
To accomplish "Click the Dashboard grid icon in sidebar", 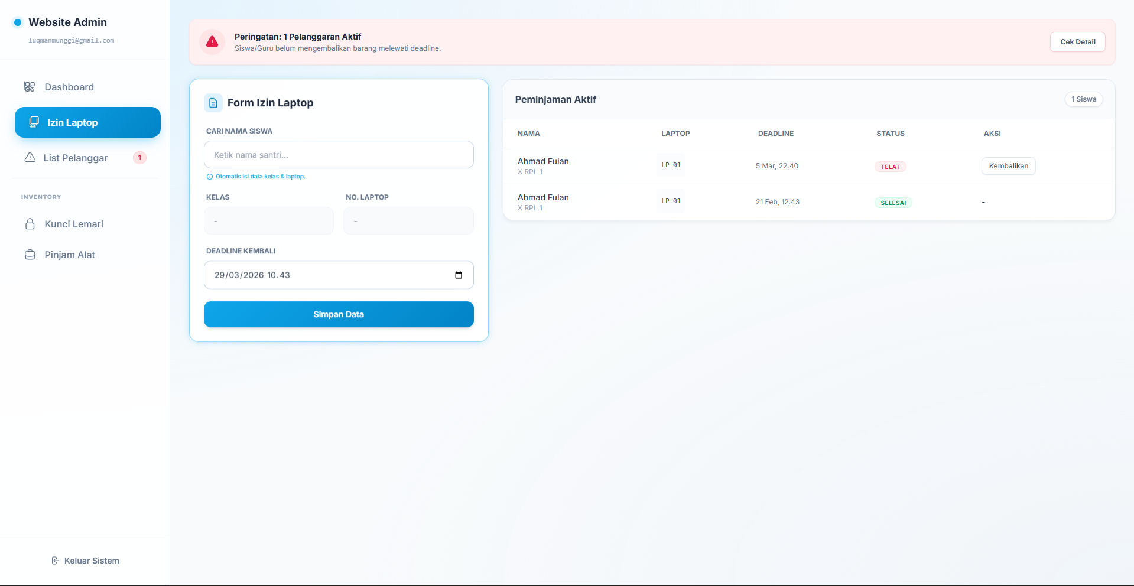I will coord(29,87).
